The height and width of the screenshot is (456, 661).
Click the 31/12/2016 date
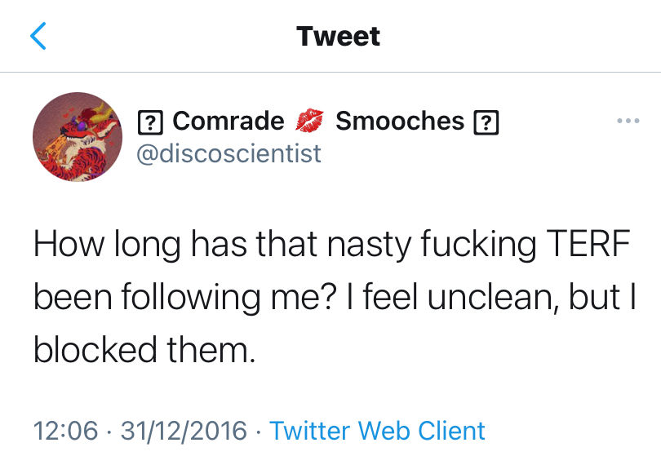184,430
